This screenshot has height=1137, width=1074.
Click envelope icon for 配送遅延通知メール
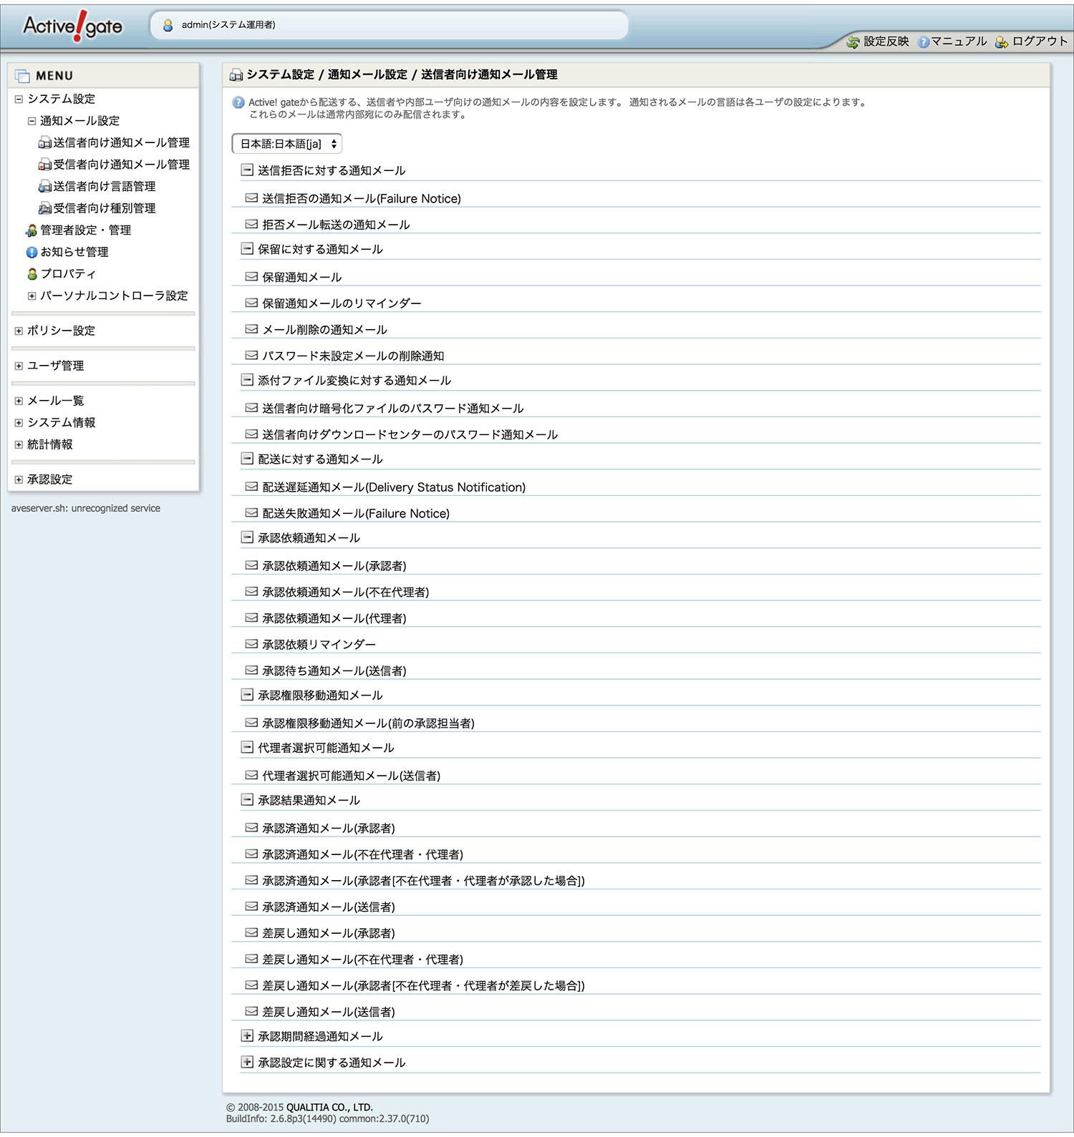[x=251, y=487]
